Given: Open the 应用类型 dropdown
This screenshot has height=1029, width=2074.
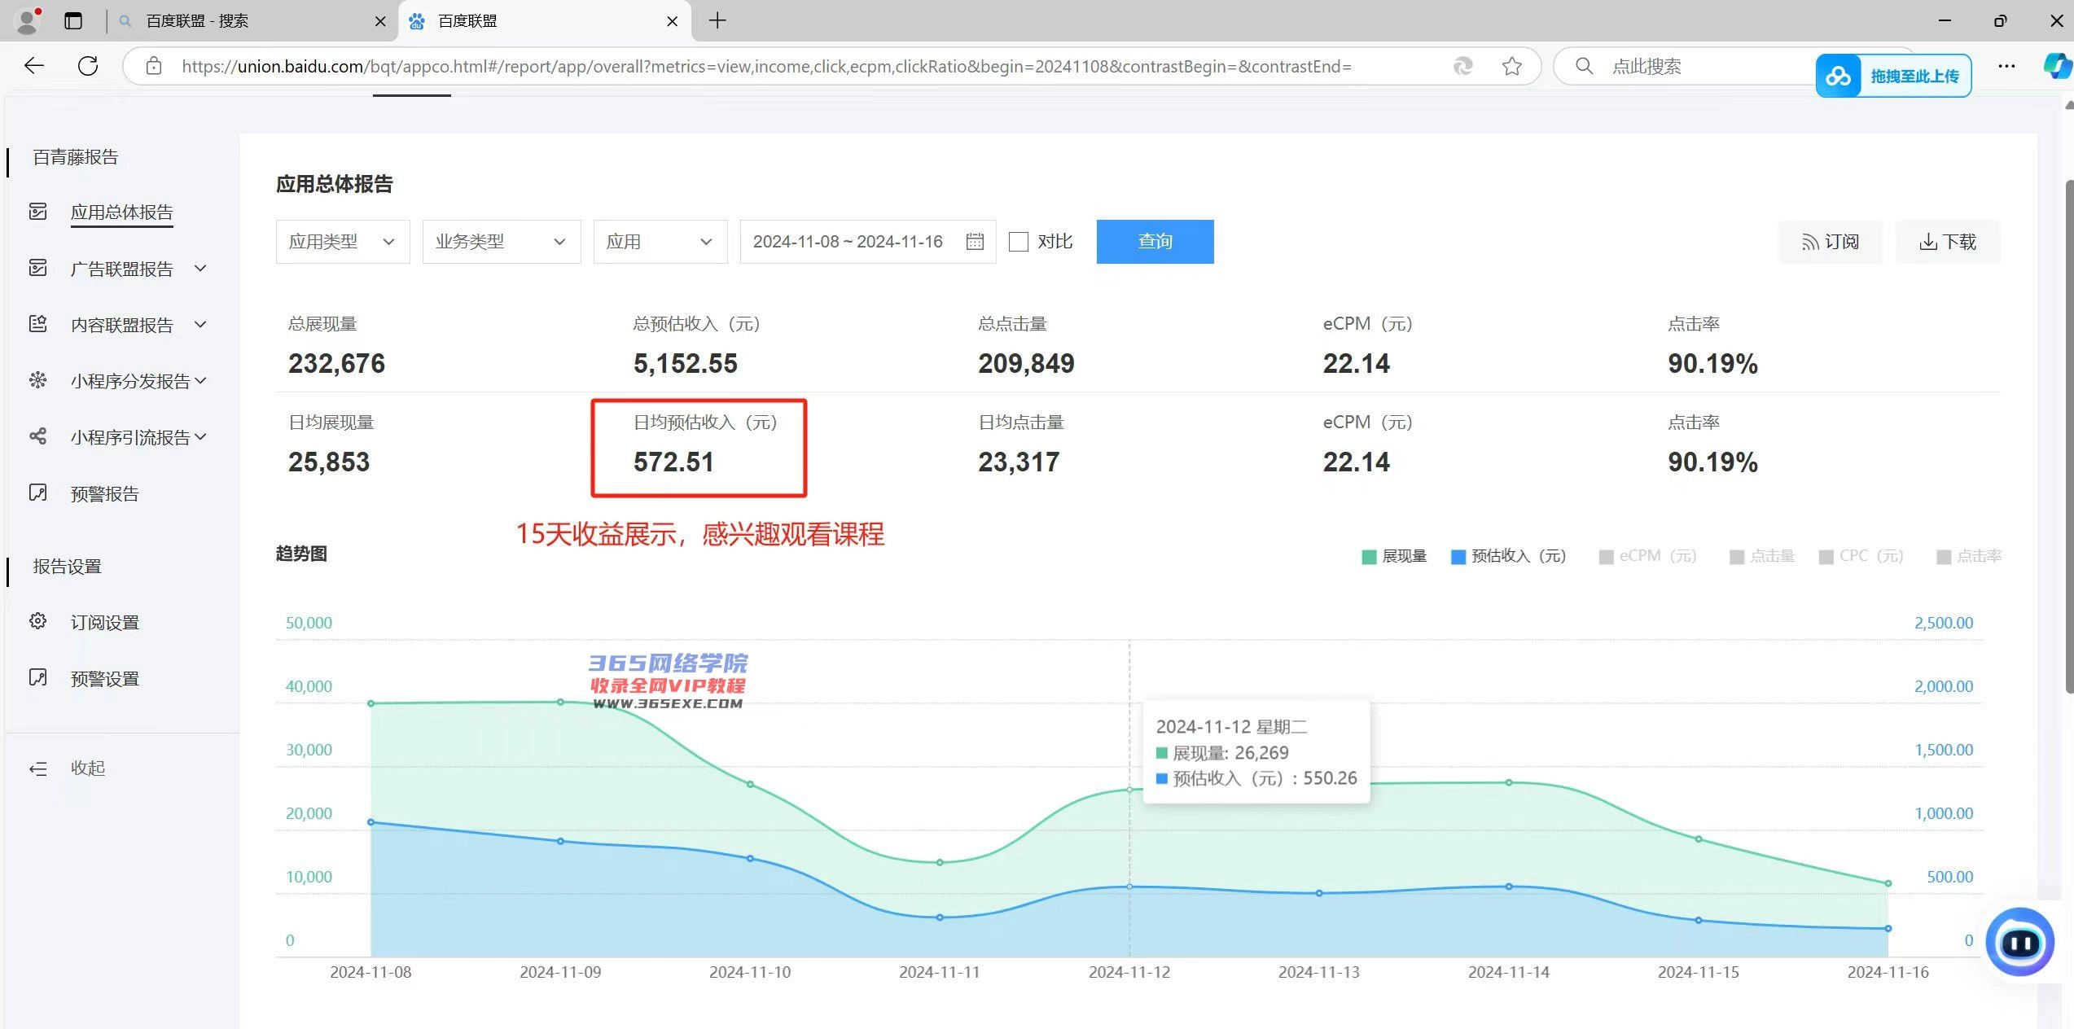Looking at the screenshot, I should pos(342,242).
